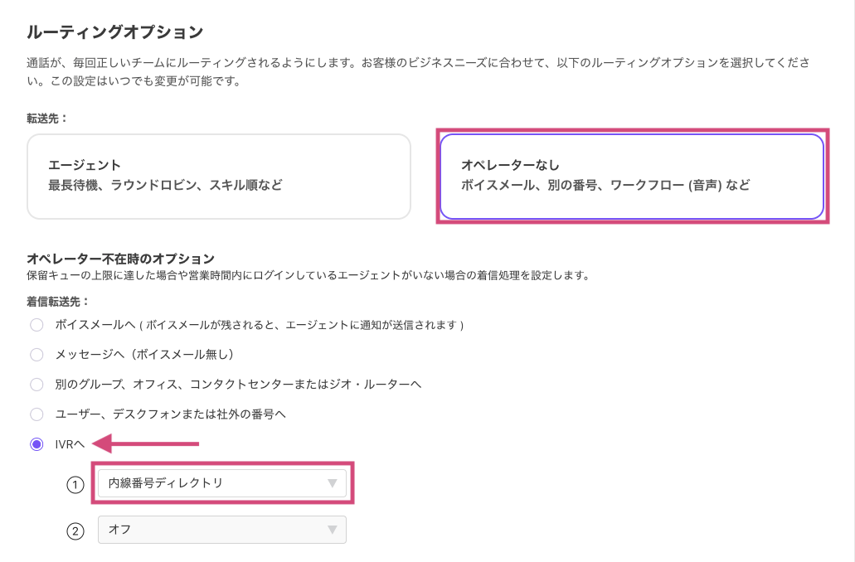The height and width of the screenshot is (562, 855).
Task: Click the arrow icon in 内線番号ディレクトリ box
Action: 332,483
